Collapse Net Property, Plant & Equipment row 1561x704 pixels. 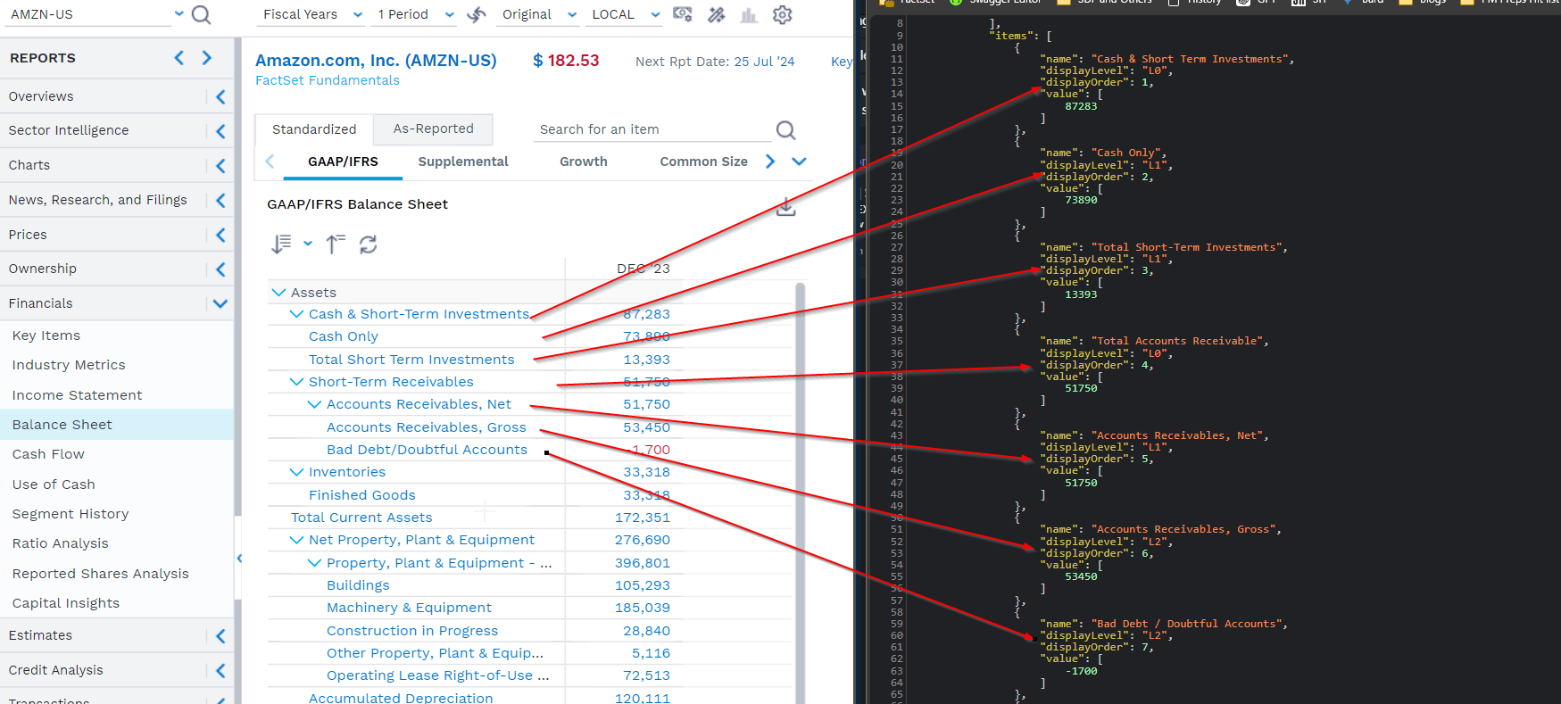[x=296, y=540]
